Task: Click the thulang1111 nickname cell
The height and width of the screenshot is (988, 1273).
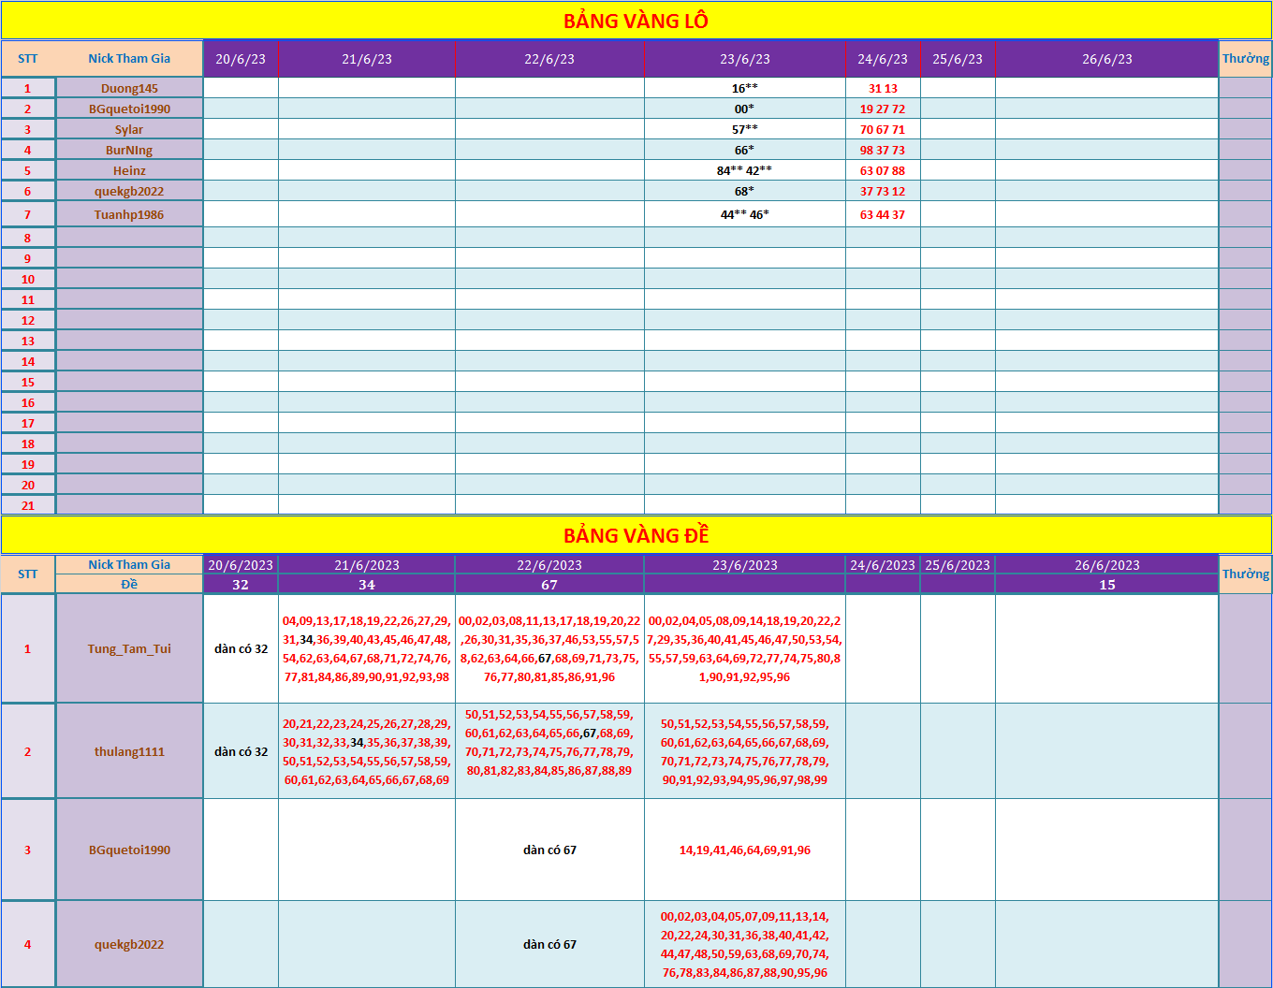Action: 129,751
